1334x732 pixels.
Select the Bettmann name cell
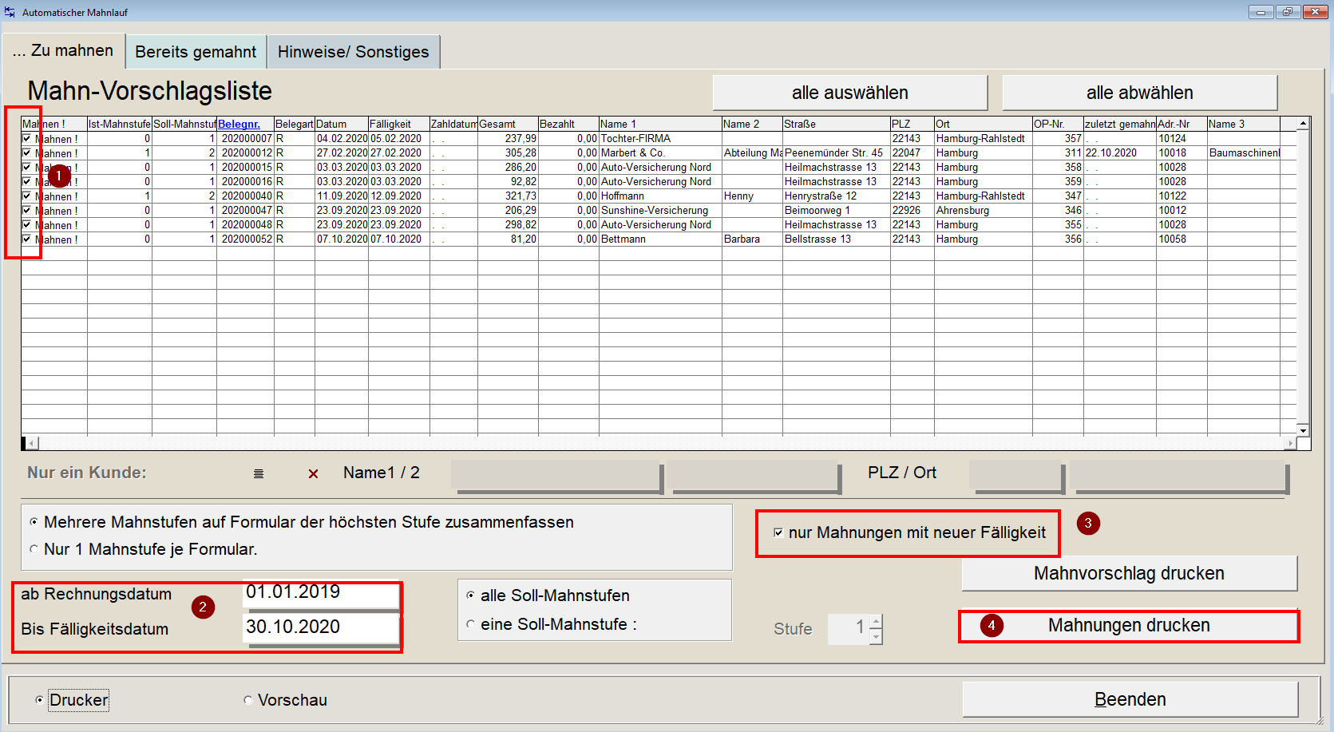tap(660, 239)
